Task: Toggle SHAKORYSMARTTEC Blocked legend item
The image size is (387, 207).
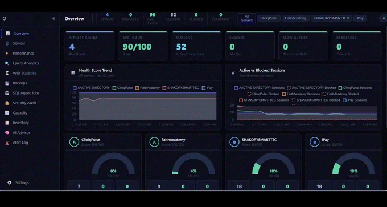Action: pos(316,100)
